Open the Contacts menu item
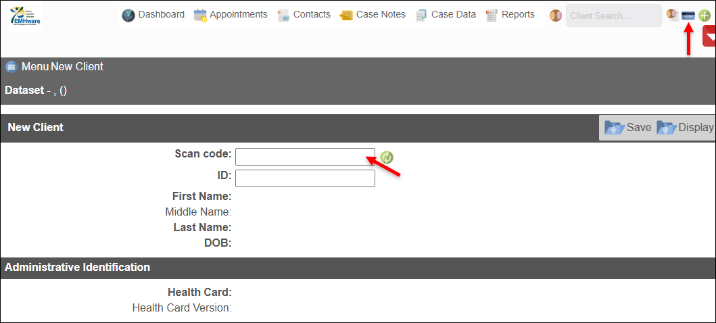Screen dimensions: 716x323 tap(304, 15)
